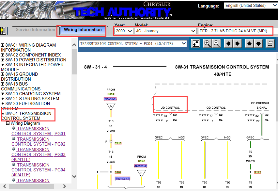Pan diagram left with the left arrow
The width and height of the screenshot is (278, 191).
228,44
